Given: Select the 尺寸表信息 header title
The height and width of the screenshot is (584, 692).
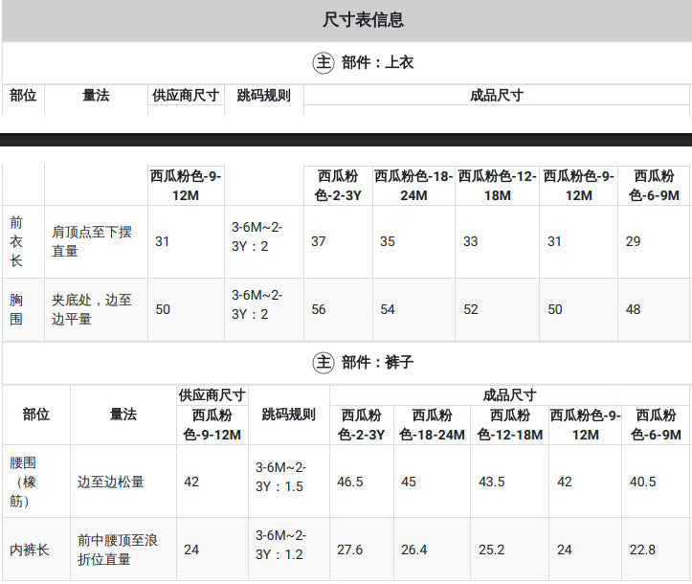Looking at the screenshot, I should [x=363, y=20].
